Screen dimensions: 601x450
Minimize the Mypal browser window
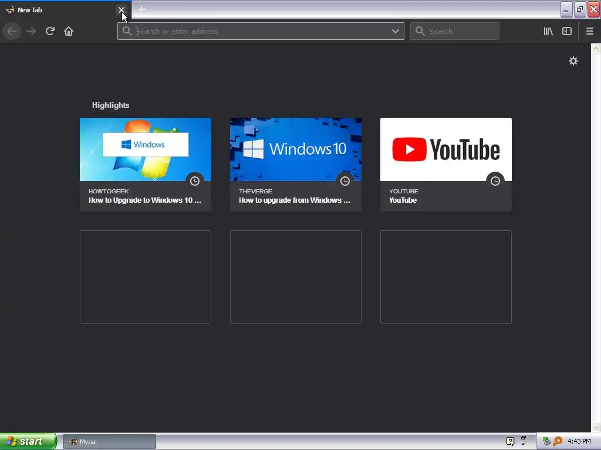(x=566, y=9)
